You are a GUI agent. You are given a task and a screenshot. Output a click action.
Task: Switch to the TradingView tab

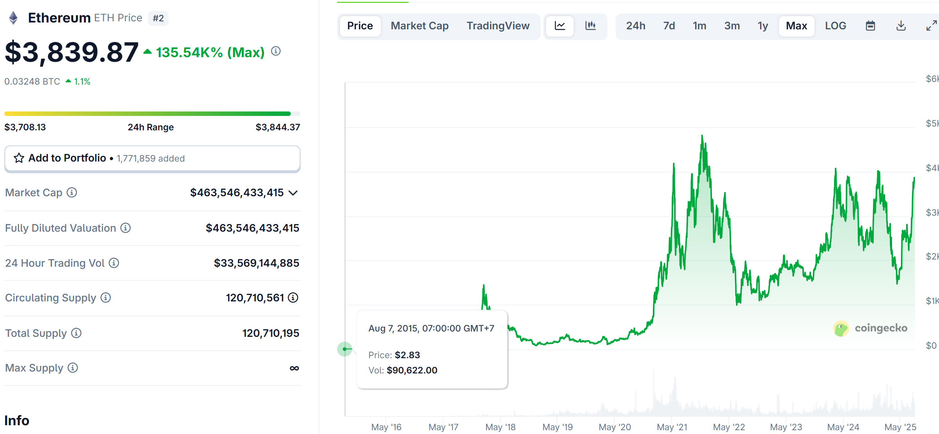tap(498, 26)
